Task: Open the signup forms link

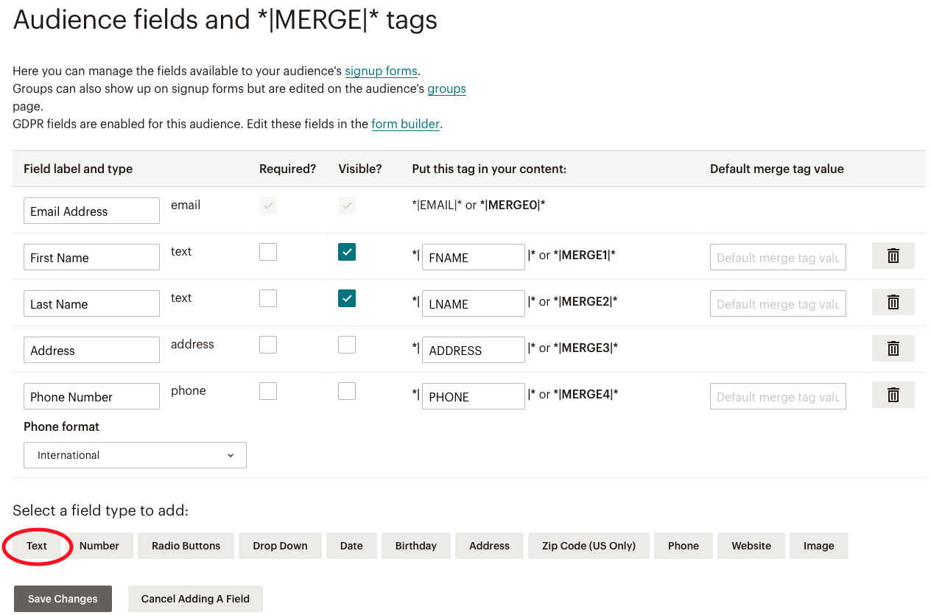Action: [381, 71]
